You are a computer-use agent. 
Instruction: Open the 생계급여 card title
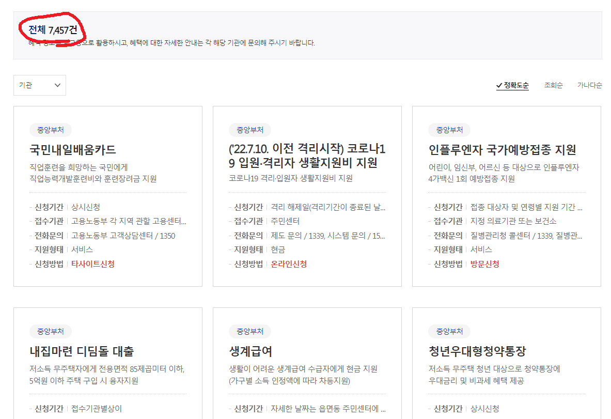click(250, 351)
